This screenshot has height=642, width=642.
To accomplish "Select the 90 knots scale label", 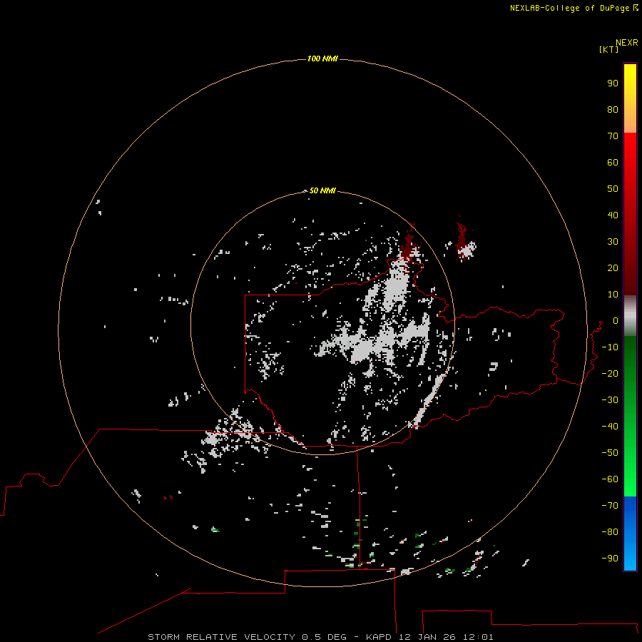I will (613, 83).
